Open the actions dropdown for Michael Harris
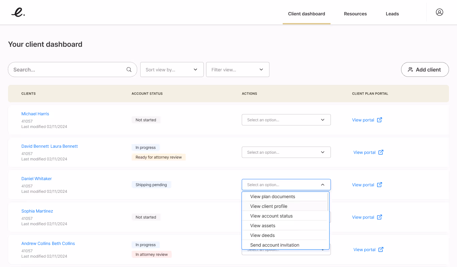Screen dimensions: 457x267 pos(286,120)
